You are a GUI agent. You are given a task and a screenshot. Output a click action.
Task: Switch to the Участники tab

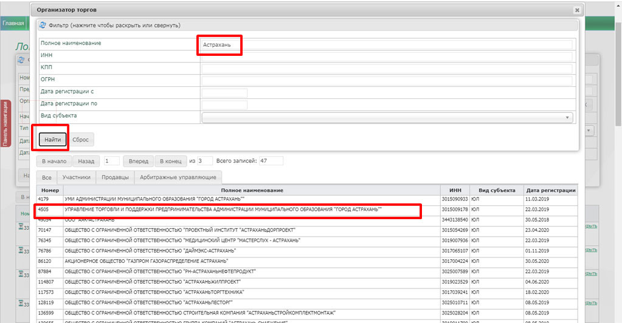pos(77,177)
